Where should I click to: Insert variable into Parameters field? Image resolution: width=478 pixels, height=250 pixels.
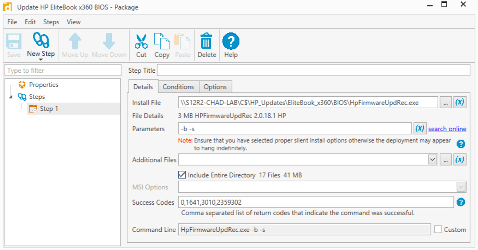coord(420,129)
